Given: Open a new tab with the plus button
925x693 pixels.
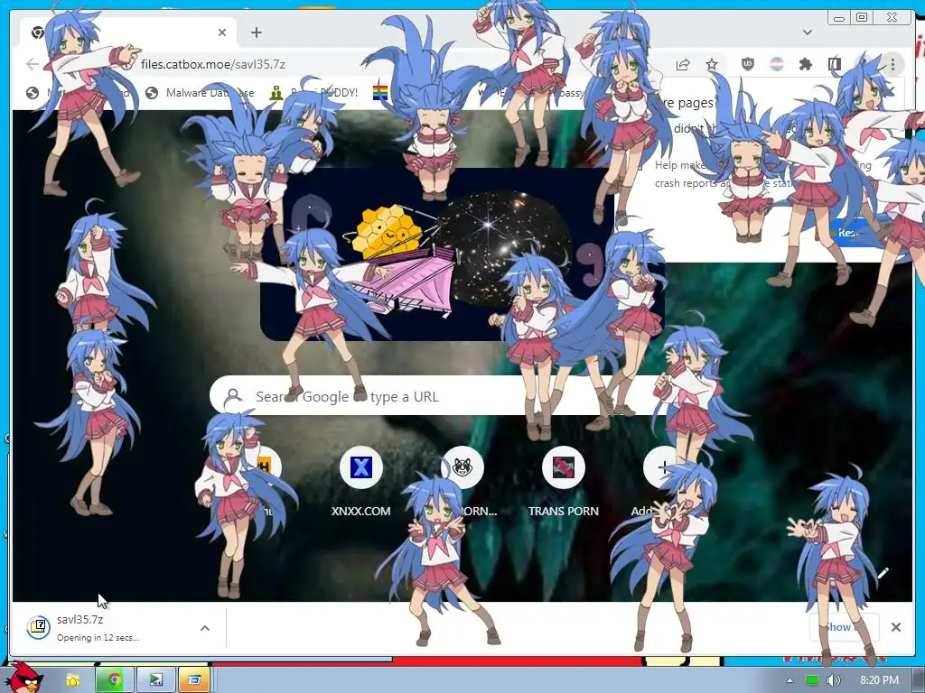Looking at the screenshot, I should (x=256, y=32).
